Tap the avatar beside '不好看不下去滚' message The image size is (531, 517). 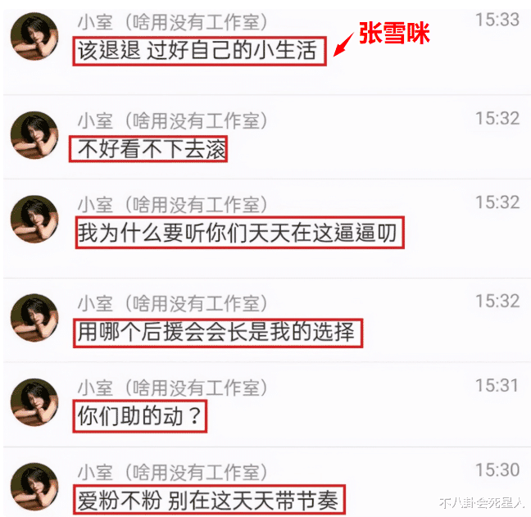(x=34, y=135)
